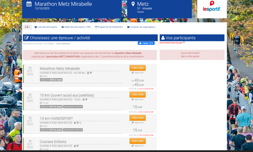The image size is (253, 152).
Task: Click the Marathon Metz Mirabelle race title
Action: [60, 69]
